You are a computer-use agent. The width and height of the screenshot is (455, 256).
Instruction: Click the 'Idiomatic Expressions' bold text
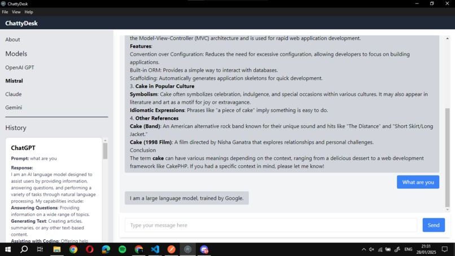click(157, 110)
